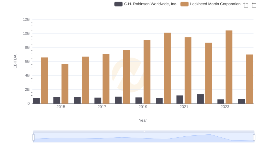Select the 2023 C.H. Robinson bar
This screenshot has width=260, height=150.
tap(221, 102)
